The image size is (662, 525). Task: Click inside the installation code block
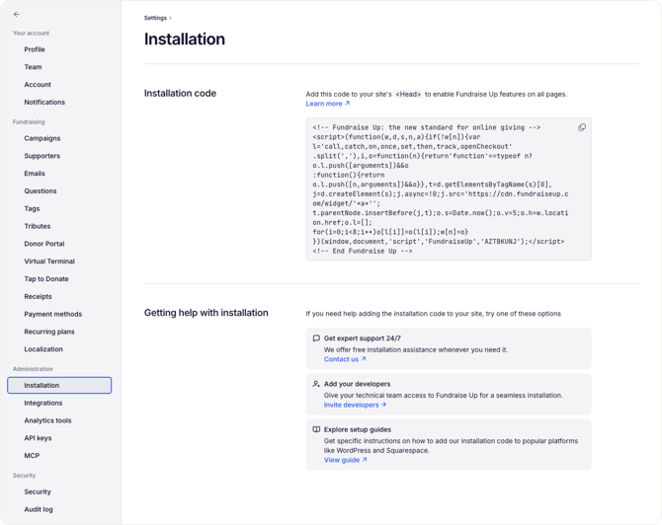click(449, 188)
